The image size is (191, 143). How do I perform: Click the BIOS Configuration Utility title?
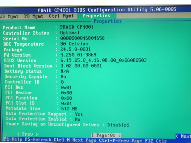coord(107,10)
